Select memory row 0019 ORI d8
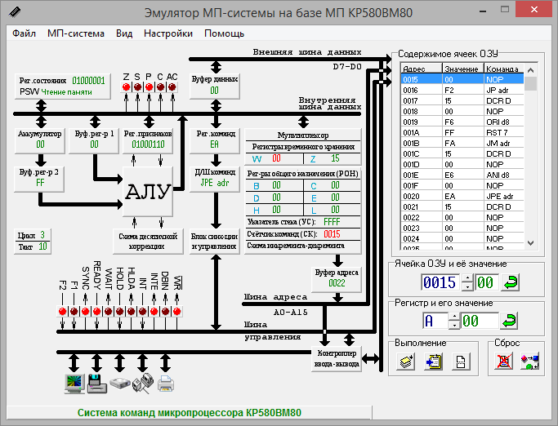558x426 pixels. coord(462,122)
